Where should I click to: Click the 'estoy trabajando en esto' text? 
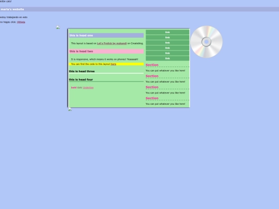[x=13, y=17]
